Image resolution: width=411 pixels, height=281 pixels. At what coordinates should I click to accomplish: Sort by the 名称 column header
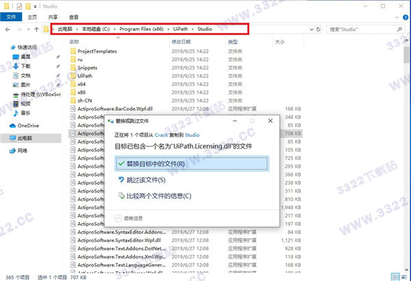74,42
